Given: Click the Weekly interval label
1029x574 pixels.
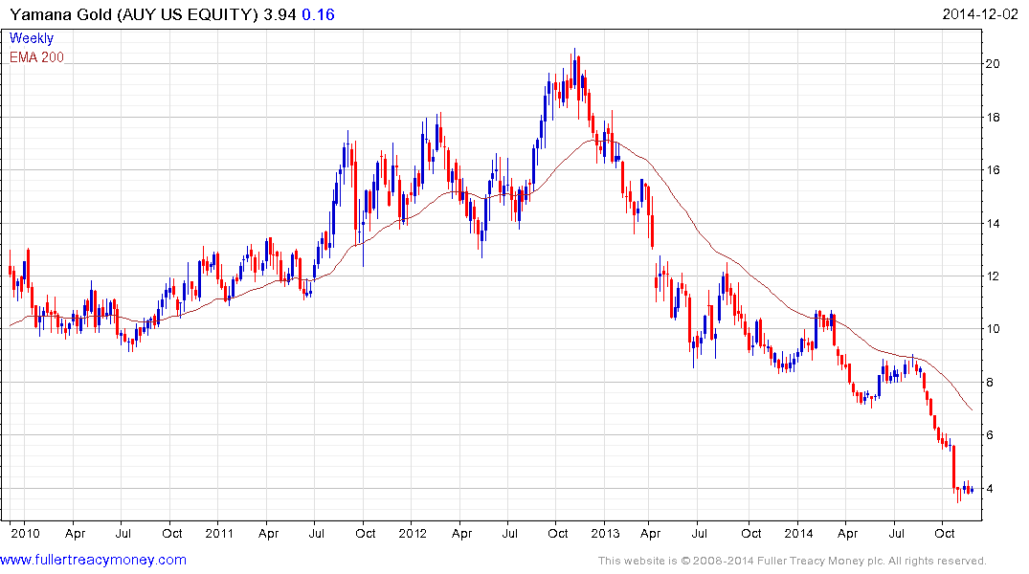Looking at the screenshot, I should pos(32,38).
